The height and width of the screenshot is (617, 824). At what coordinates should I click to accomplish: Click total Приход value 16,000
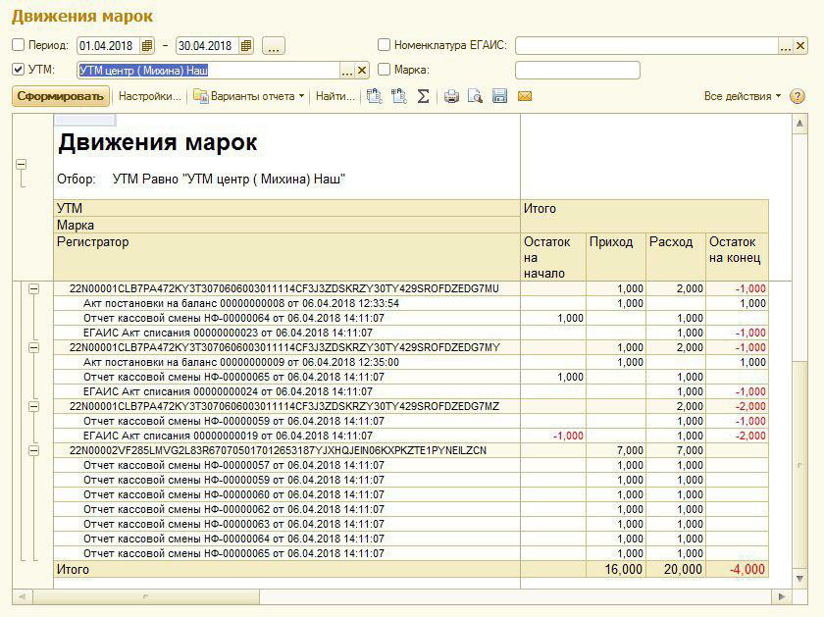(x=623, y=569)
